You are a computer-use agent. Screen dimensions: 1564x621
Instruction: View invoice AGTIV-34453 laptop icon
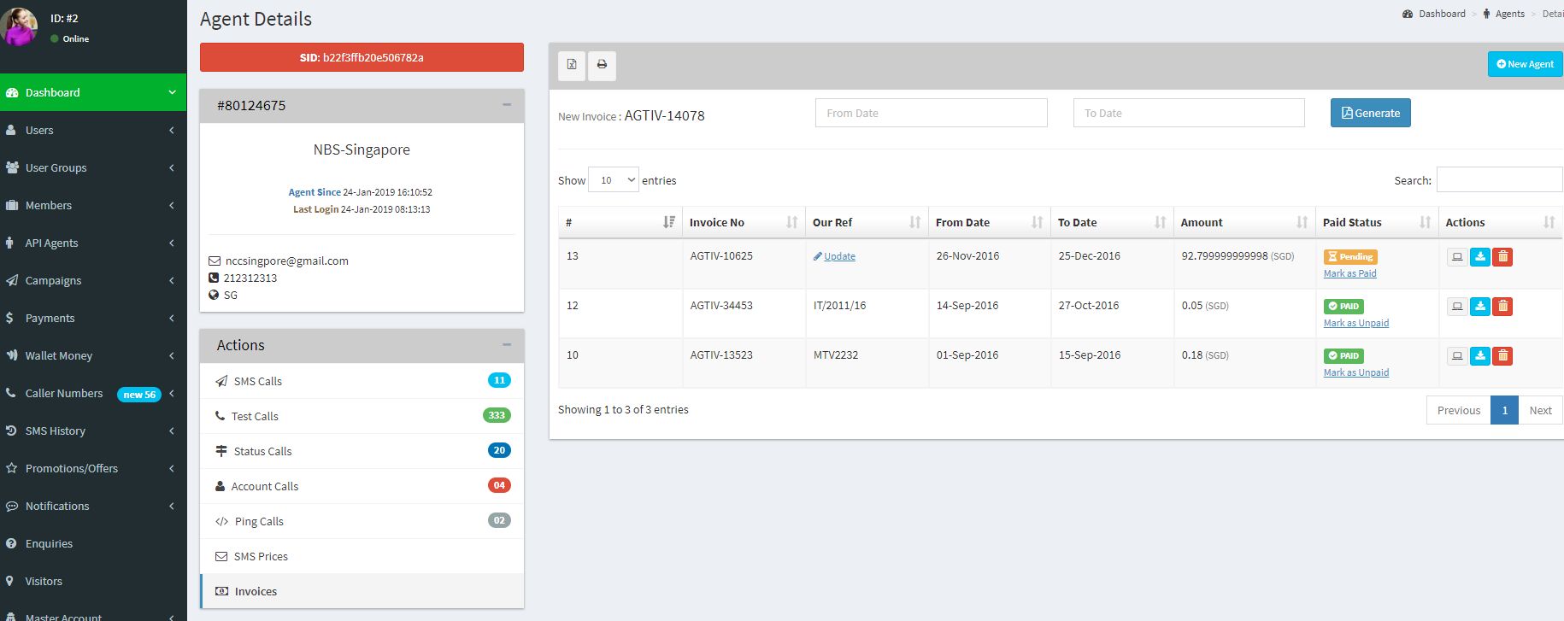tap(1457, 307)
